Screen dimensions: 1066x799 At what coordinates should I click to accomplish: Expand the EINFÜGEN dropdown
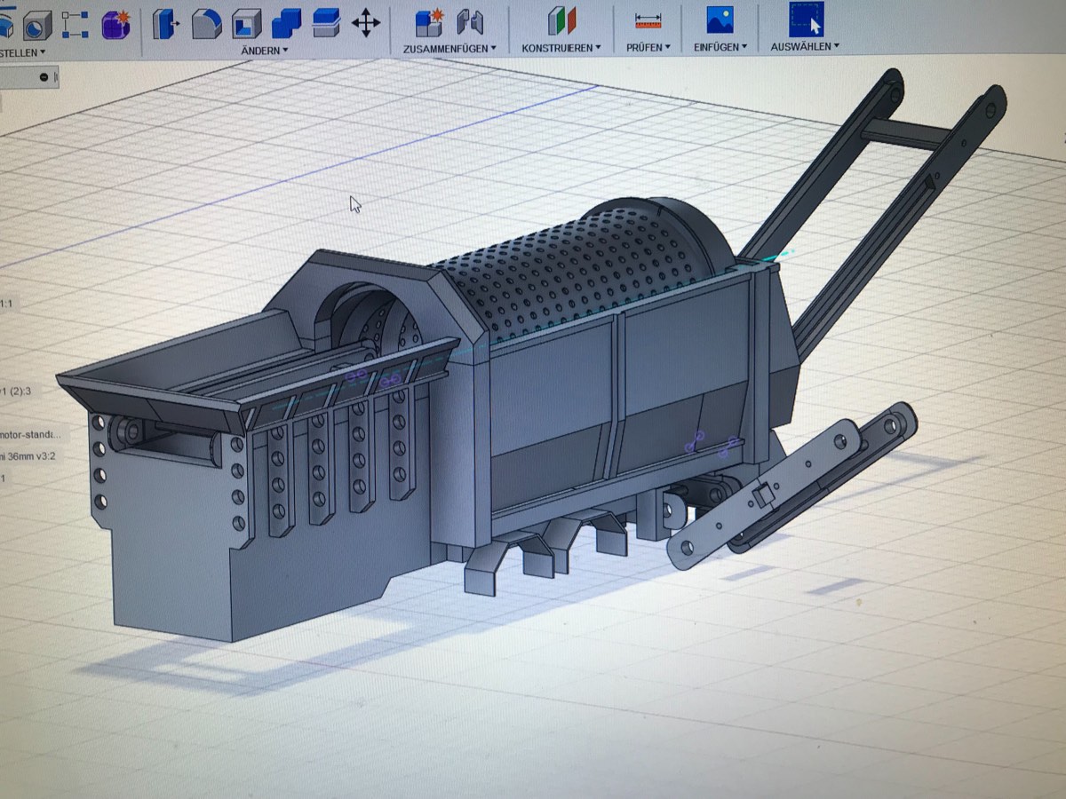[720, 46]
